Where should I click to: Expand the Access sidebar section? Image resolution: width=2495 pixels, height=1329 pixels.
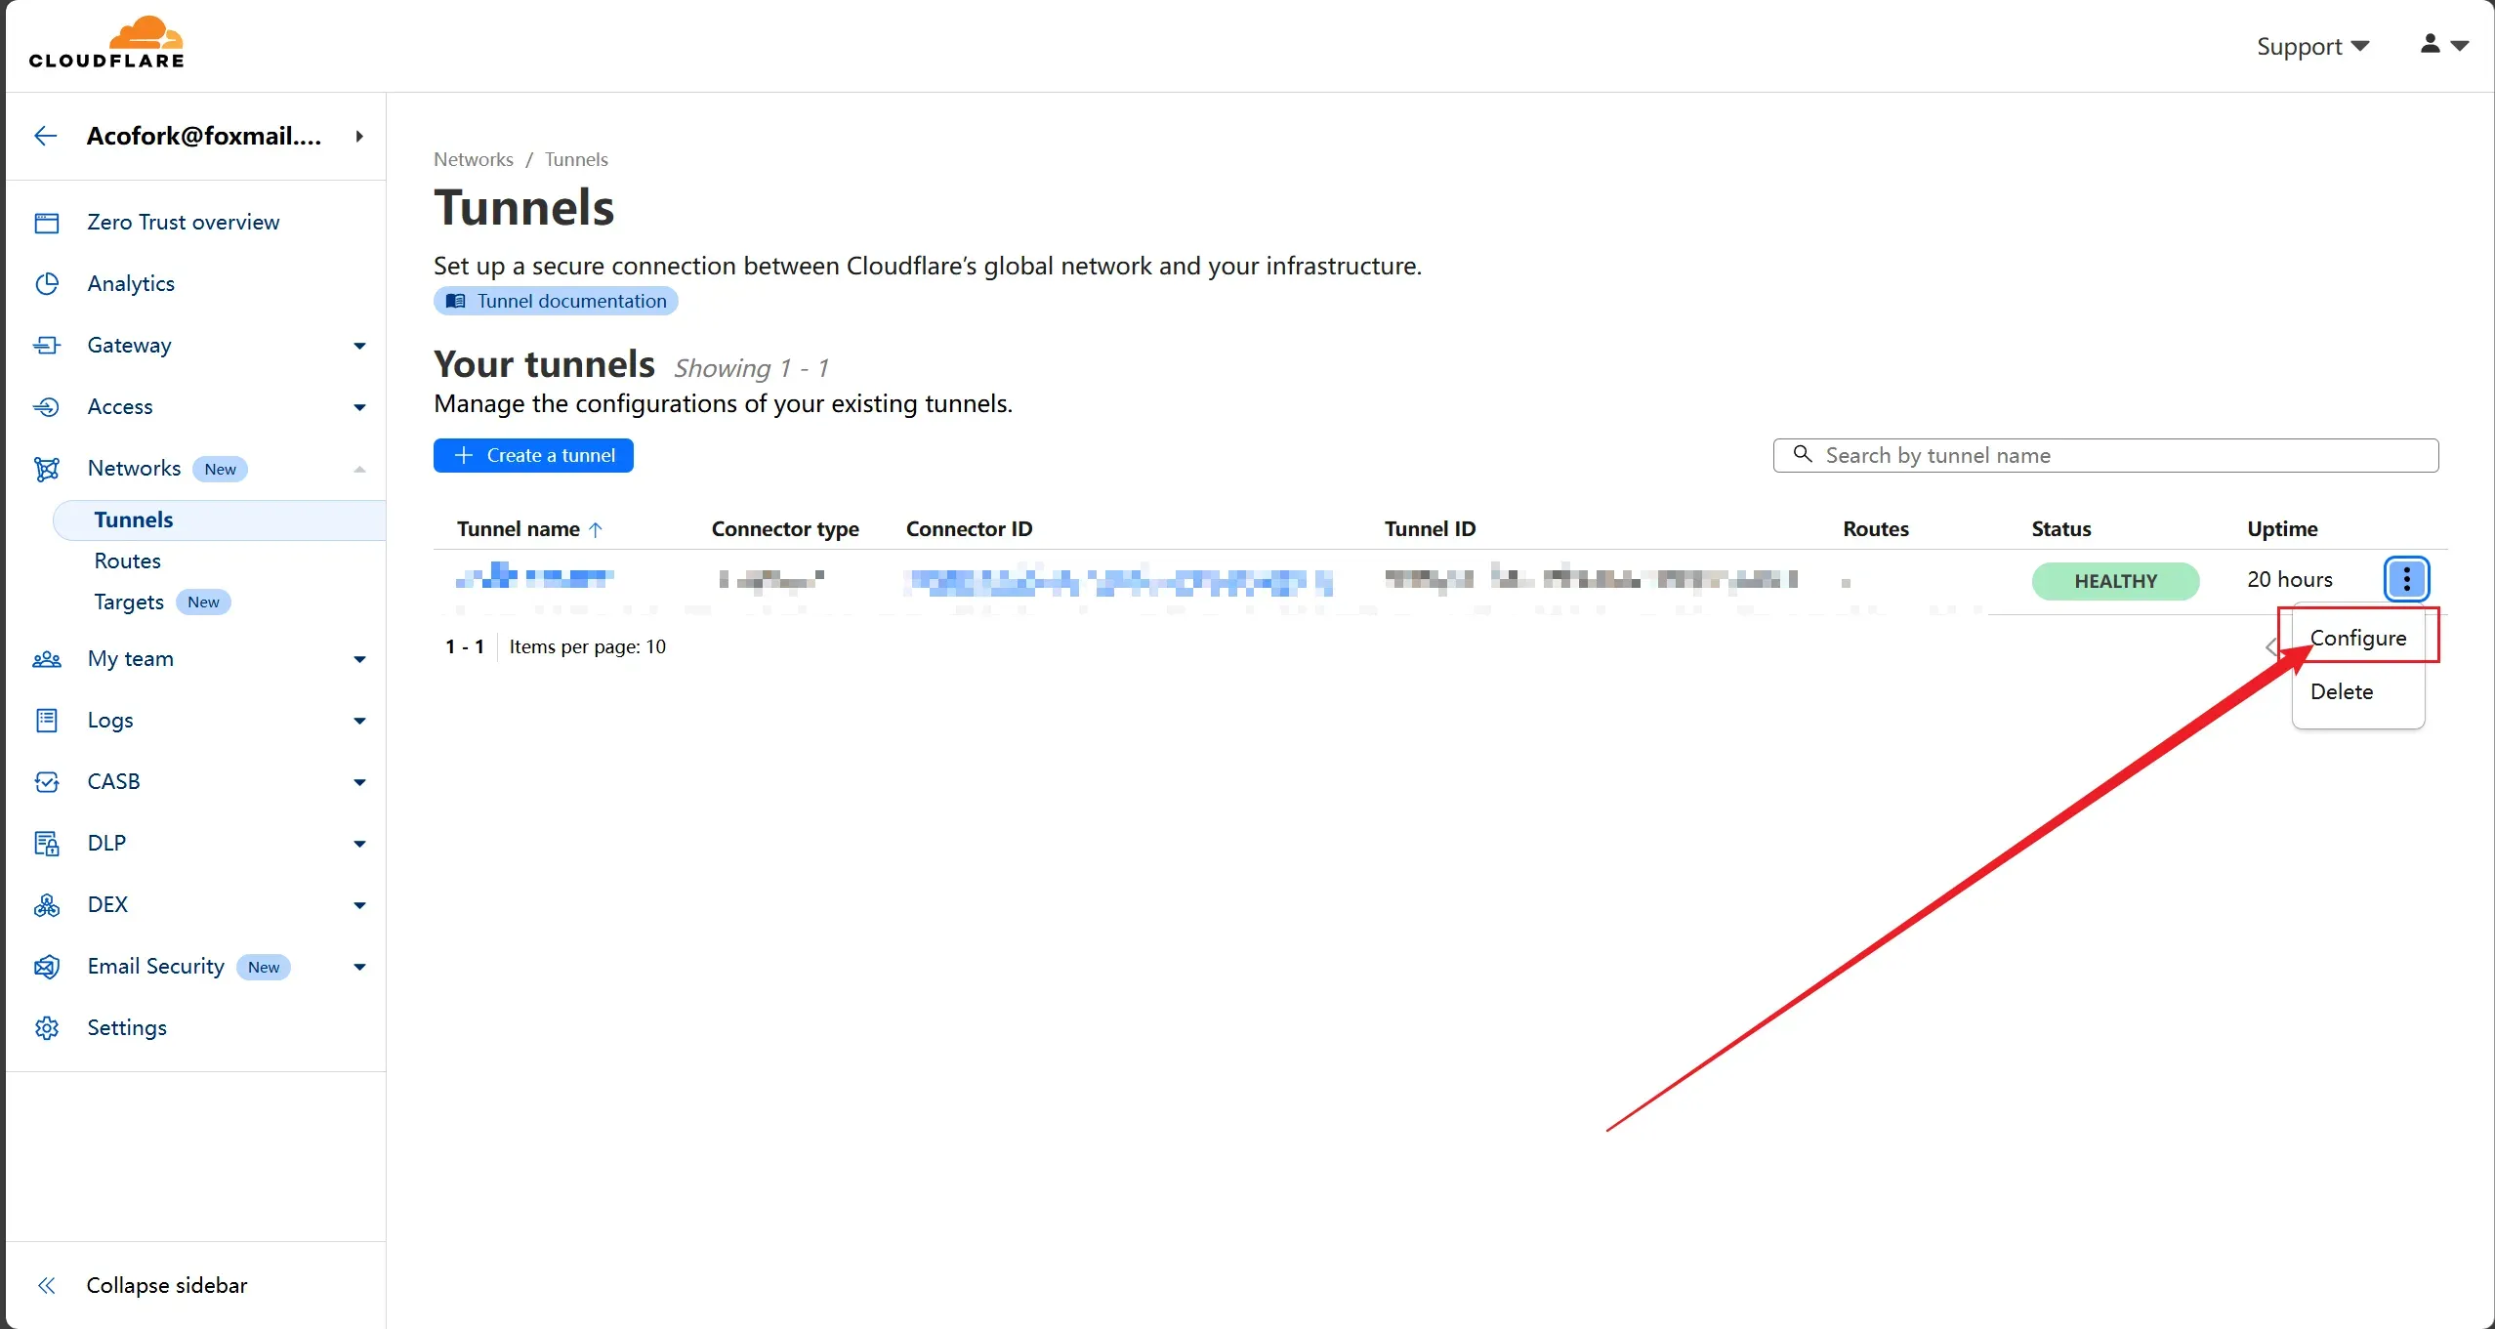(359, 407)
